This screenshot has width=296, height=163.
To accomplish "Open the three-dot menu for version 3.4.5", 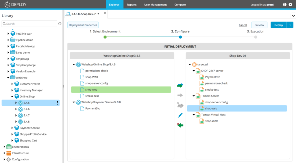I will point(58,103).
